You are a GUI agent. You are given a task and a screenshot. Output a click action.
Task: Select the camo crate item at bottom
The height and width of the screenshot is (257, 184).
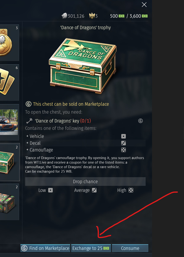9,202
